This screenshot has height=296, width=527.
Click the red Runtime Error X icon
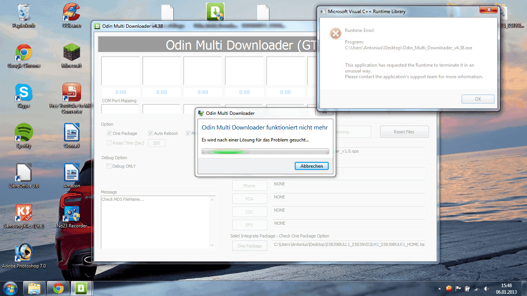(x=335, y=33)
